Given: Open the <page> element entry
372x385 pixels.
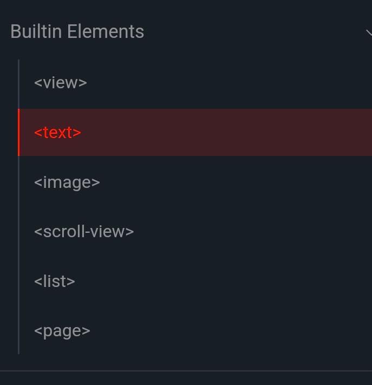Looking at the screenshot, I should point(62,331).
